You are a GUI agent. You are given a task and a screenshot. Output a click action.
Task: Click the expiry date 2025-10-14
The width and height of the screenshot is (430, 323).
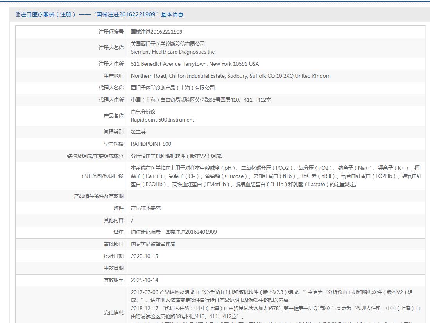pos(145,280)
